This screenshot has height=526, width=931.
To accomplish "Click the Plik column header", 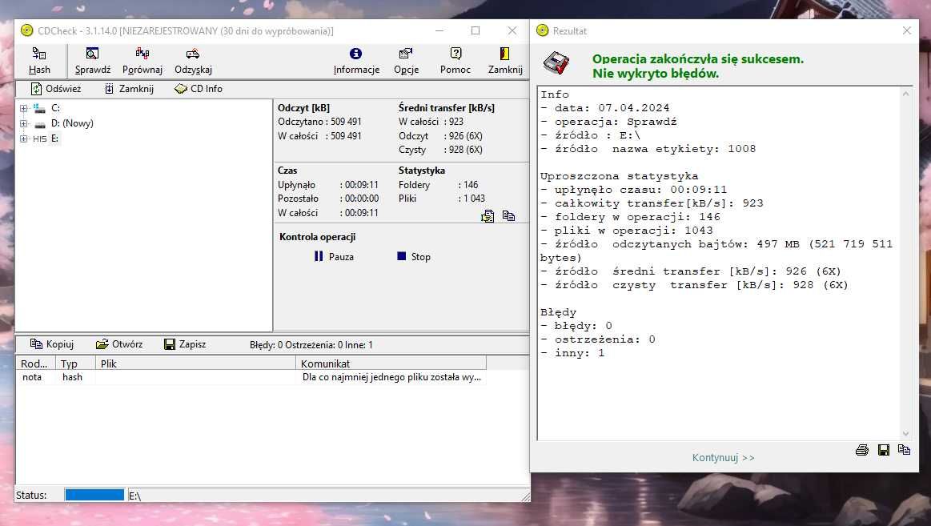I will (195, 363).
